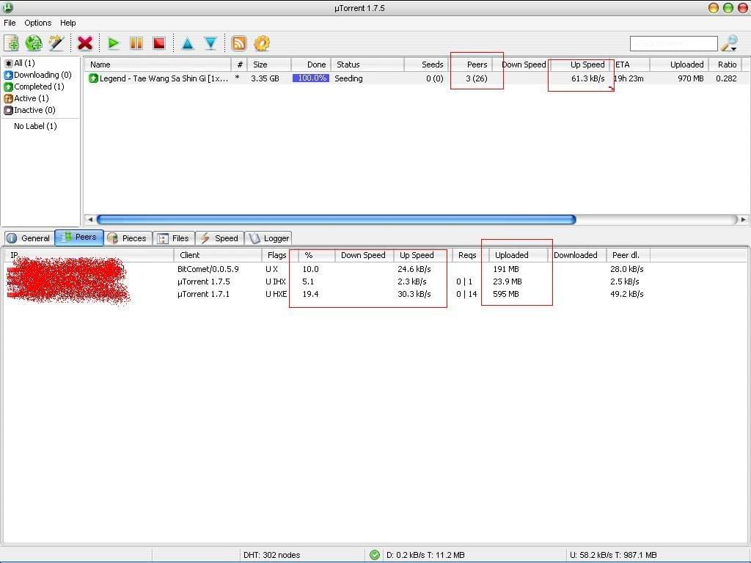Screen dimensions: 751x563
Task: Open Preferences gear icon
Action: click(262, 43)
